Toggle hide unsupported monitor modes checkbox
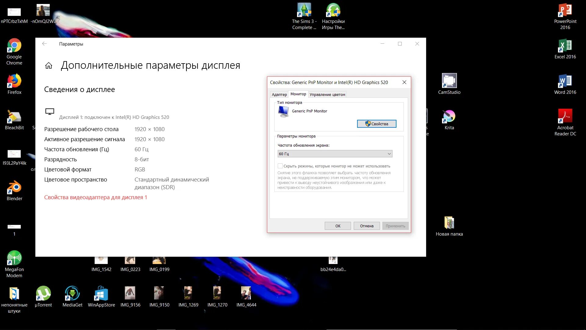 [280, 166]
